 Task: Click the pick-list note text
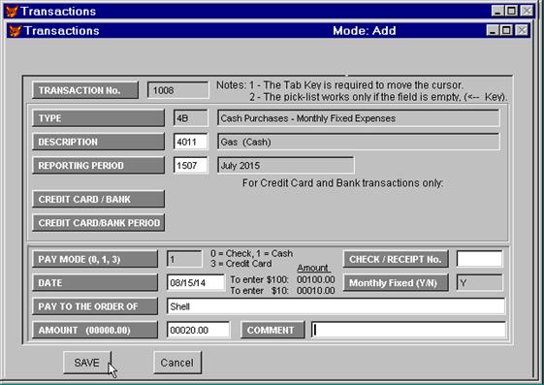[x=378, y=97]
